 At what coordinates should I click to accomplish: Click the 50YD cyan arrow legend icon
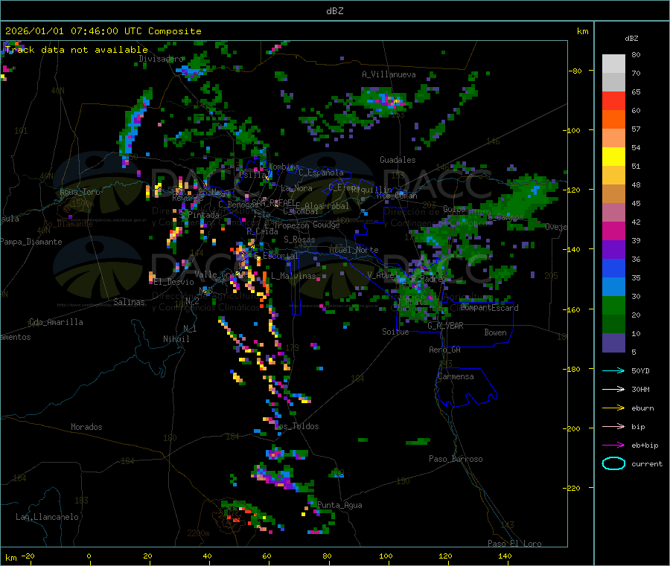point(613,370)
